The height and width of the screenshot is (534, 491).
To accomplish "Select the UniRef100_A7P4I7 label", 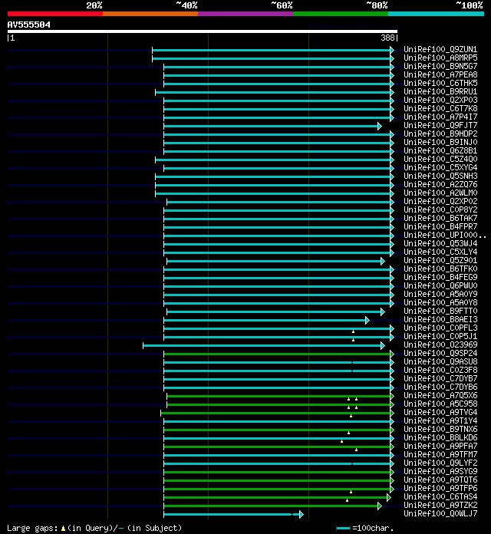I will point(440,117).
